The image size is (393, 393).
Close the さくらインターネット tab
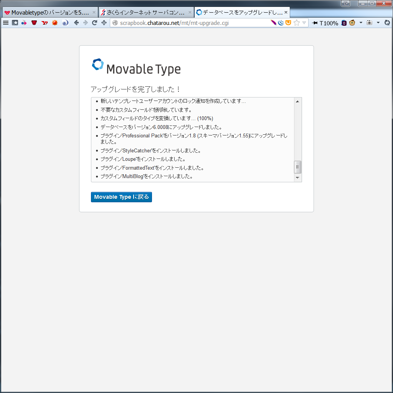tap(190, 12)
